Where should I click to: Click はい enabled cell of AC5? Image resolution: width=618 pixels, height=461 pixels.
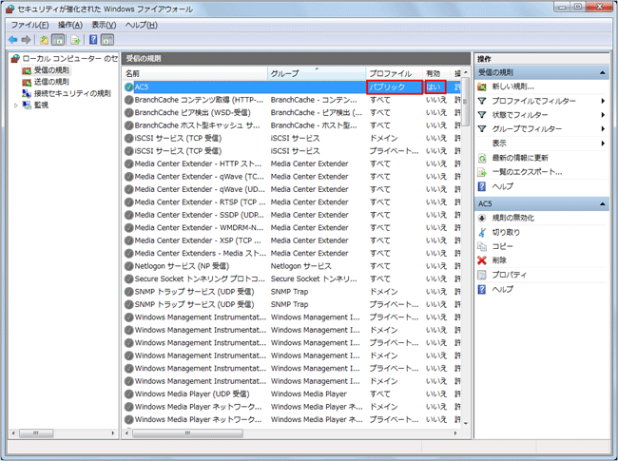[x=435, y=87]
